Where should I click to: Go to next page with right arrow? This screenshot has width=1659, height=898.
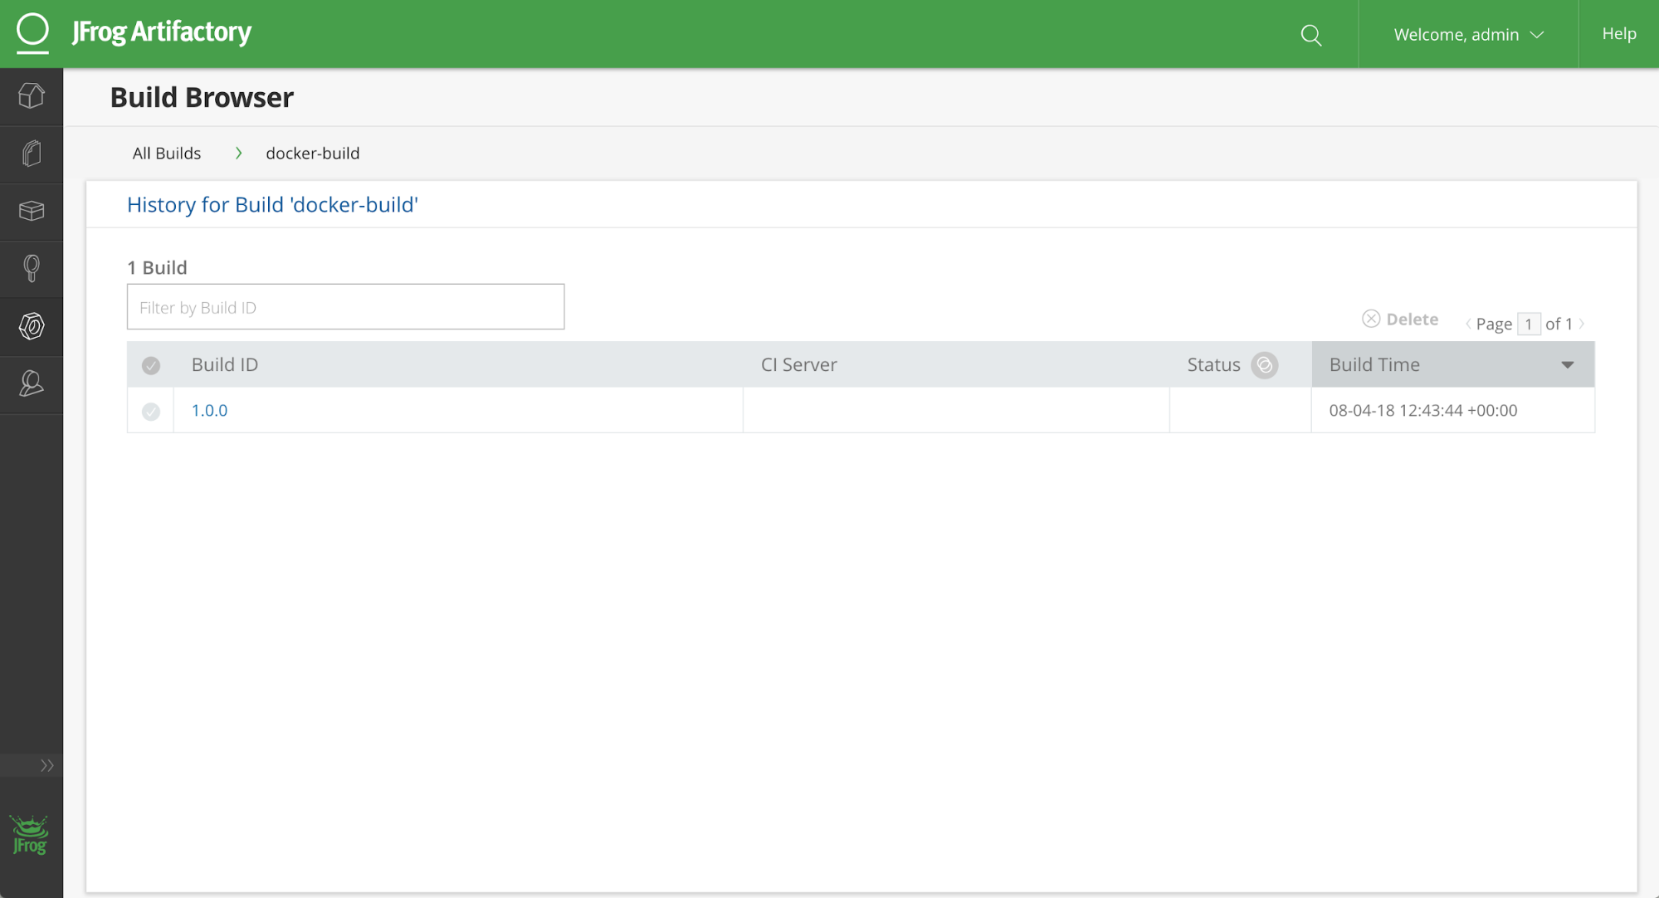[1583, 324]
